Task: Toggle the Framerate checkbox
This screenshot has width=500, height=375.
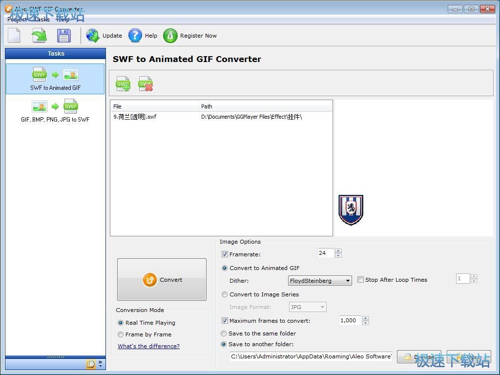Action: click(225, 254)
